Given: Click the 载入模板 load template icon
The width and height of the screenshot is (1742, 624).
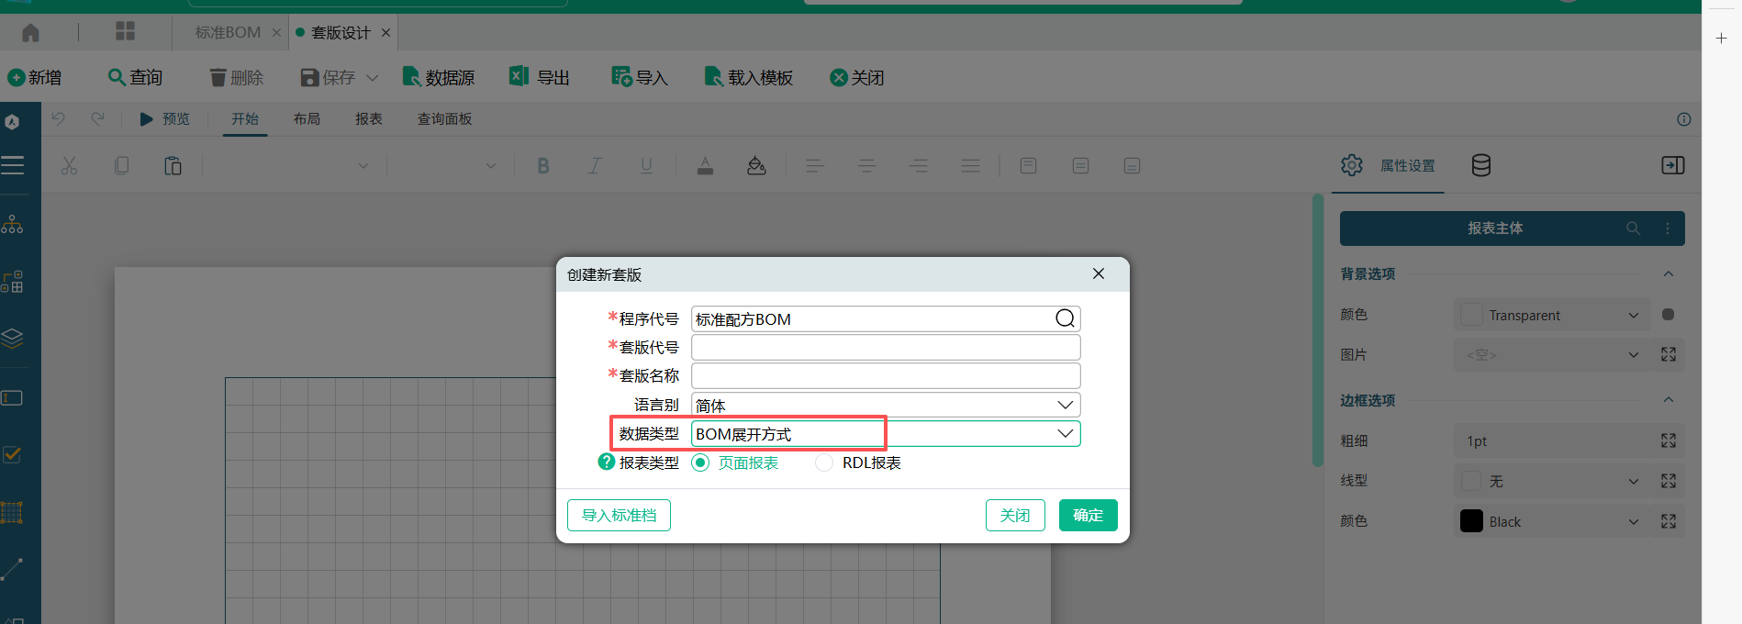Looking at the screenshot, I should pyautogui.click(x=713, y=77).
